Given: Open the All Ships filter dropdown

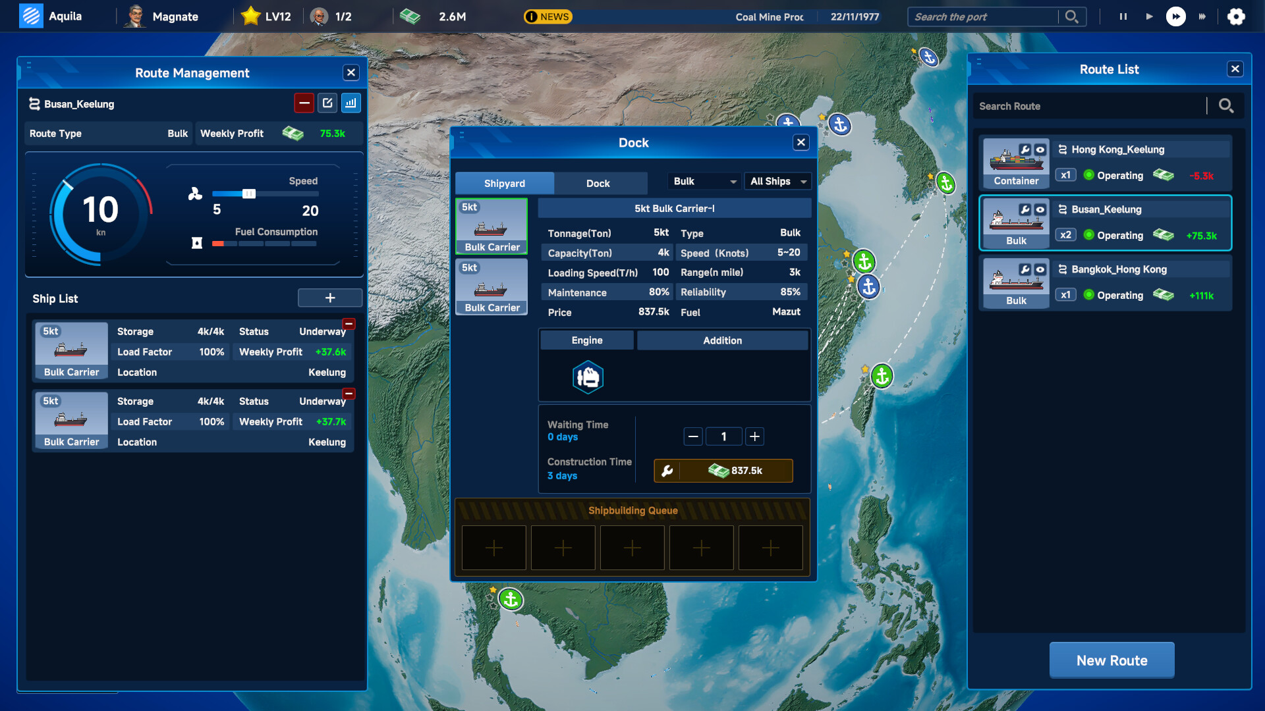Looking at the screenshot, I should 778,181.
